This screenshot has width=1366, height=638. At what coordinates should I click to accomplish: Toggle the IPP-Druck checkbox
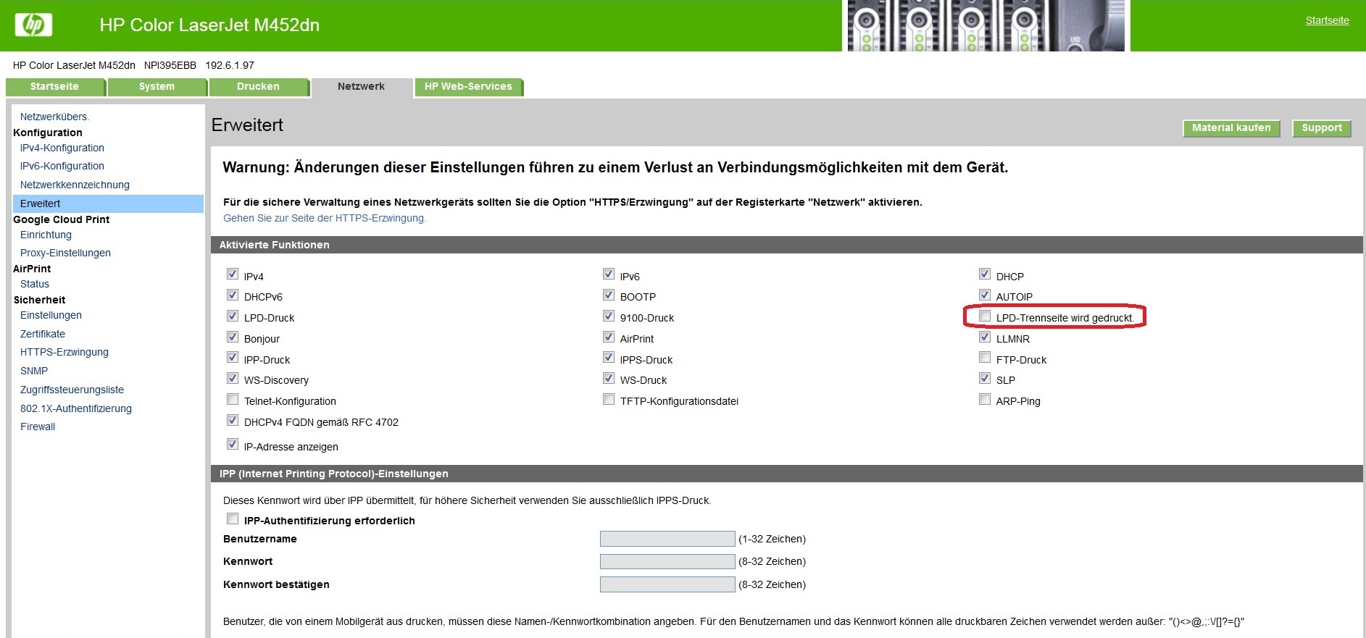pyautogui.click(x=233, y=357)
